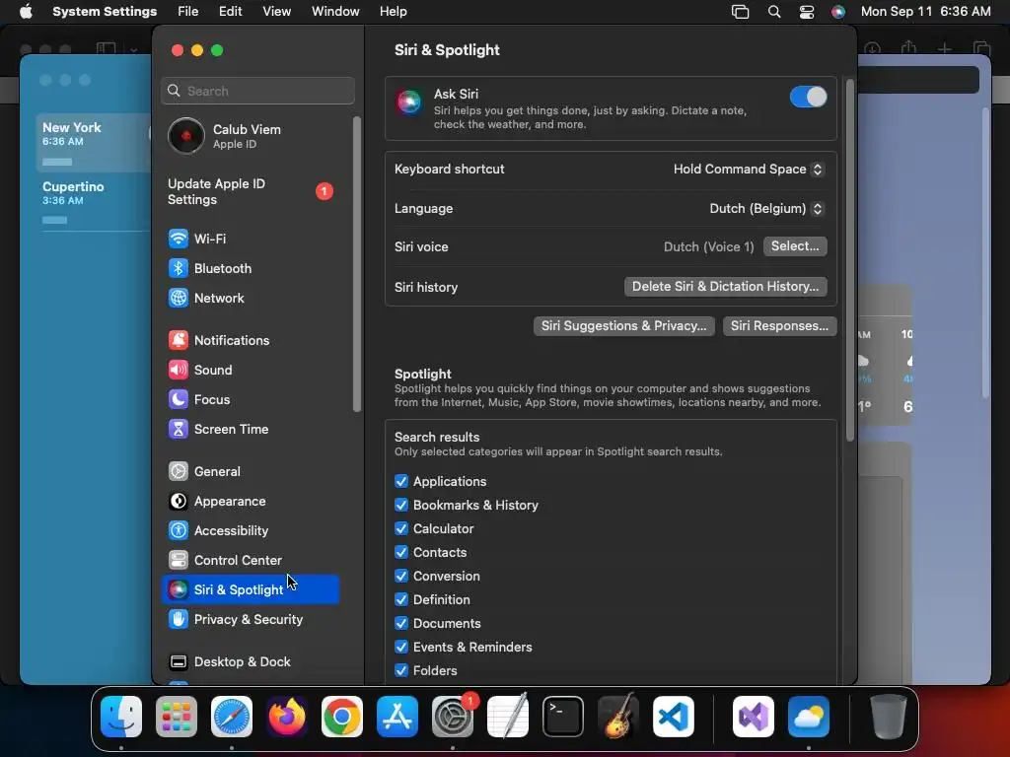Image resolution: width=1010 pixels, height=757 pixels.
Task: Uncheck Definition search category
Action: 401,600
